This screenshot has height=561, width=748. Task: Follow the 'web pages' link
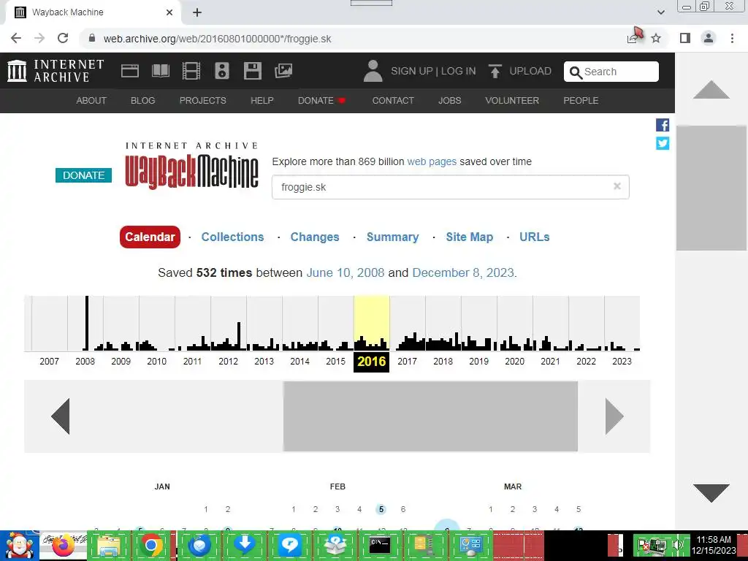(x=432, y=161)
